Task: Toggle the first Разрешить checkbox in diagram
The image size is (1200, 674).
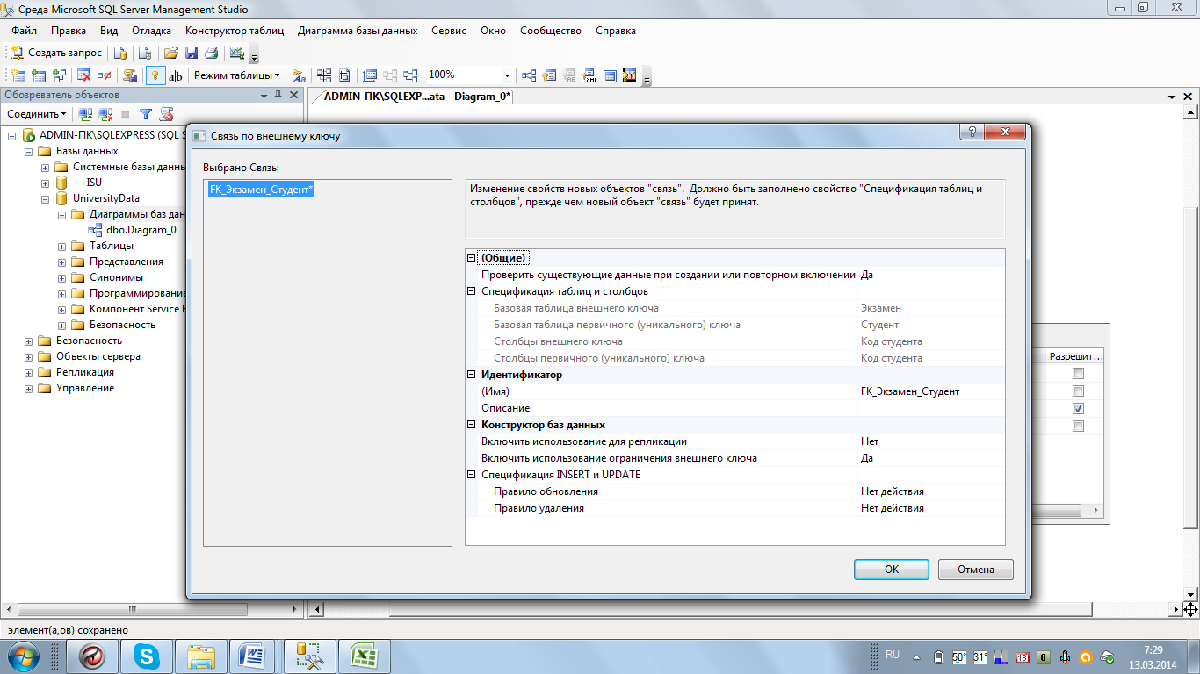Action: (1078, 374)
